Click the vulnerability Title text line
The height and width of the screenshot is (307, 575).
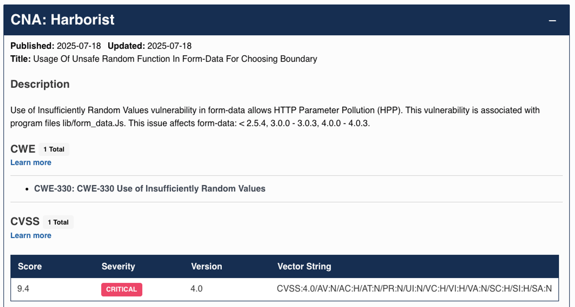(164, 59)
